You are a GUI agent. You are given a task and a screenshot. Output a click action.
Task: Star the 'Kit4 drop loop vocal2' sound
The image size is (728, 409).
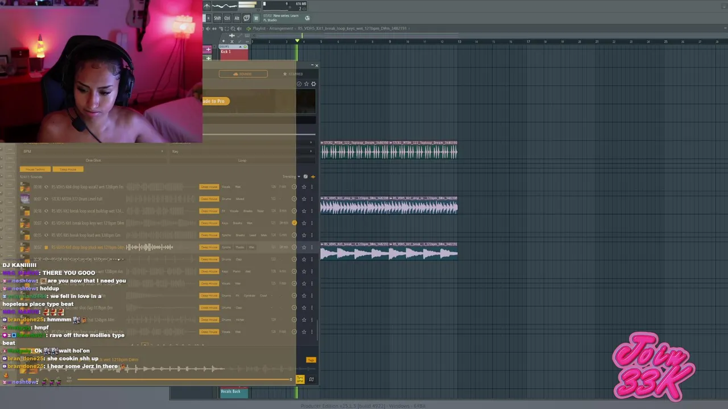click(304, 187)
